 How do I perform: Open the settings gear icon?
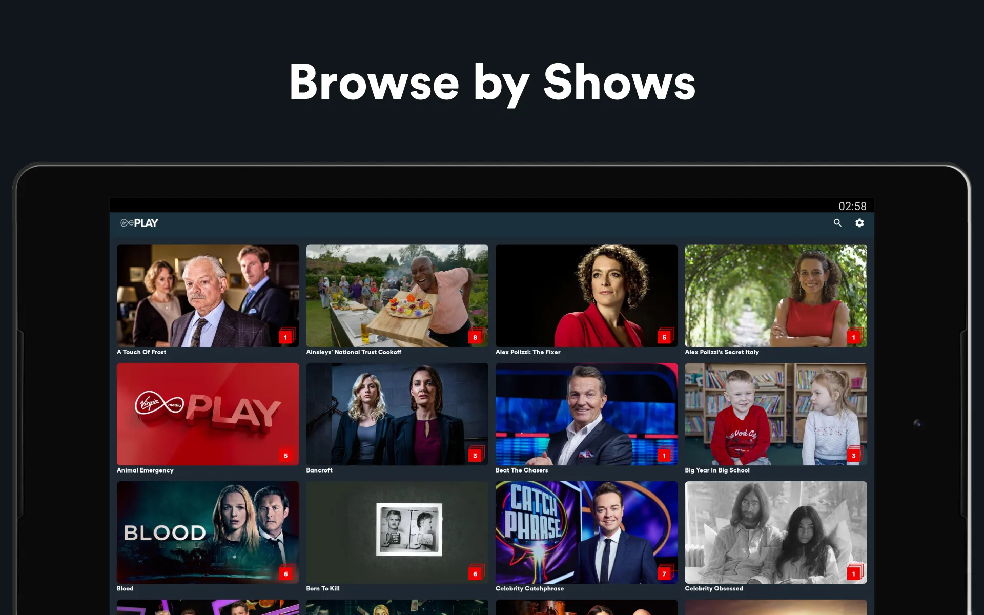point(859,223)
